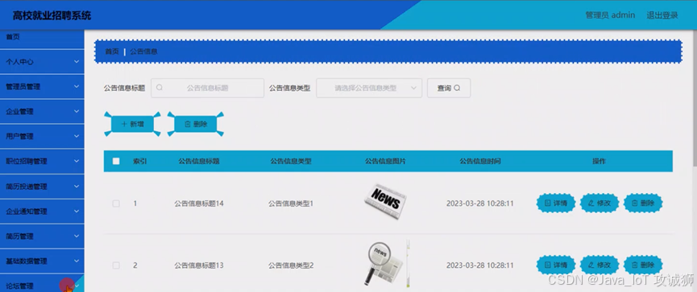Select 个人中心 in the sidebar
This screenshot has width=697, height=292.
(42, 62)
